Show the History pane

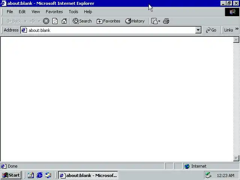(x=135, y=21)
